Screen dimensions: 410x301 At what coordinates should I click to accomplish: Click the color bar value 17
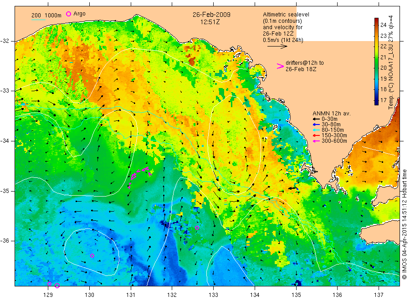pyautogui.click(x=383, y=100)
